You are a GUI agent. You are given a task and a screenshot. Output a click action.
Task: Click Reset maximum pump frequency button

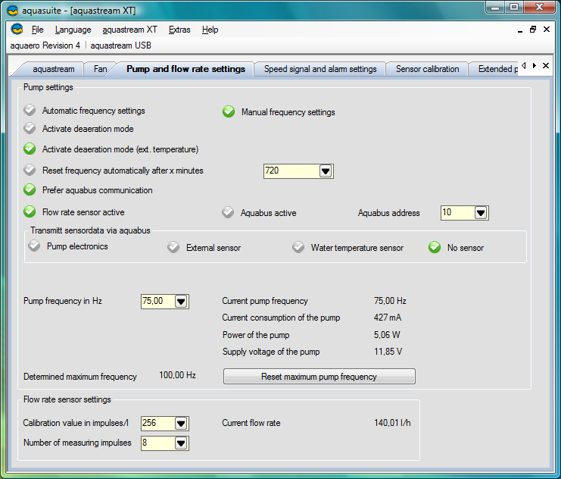pyautogui.click(x=319, y=377)
